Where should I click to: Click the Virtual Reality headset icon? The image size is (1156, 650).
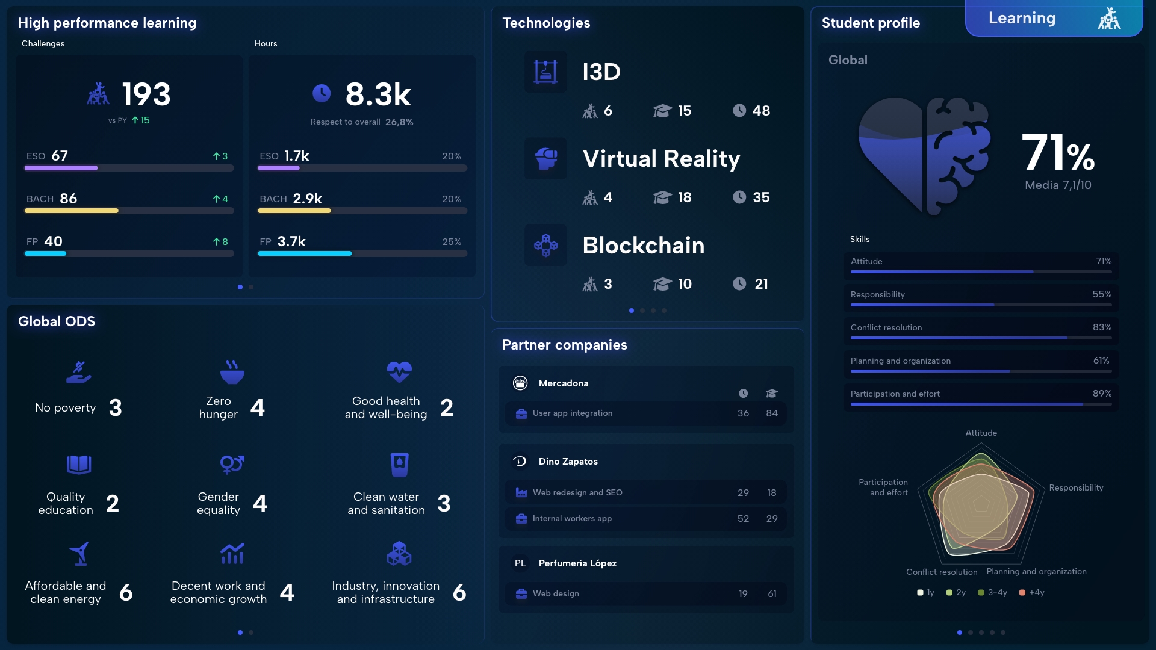point(545,158)
